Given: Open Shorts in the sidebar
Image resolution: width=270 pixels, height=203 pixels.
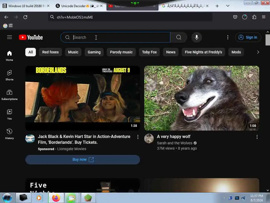Looking at the screenshot, I should [x=9, y=75].
